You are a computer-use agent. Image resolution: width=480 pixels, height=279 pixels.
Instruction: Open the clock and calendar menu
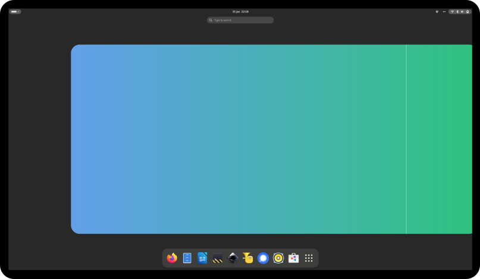(240, 12)
